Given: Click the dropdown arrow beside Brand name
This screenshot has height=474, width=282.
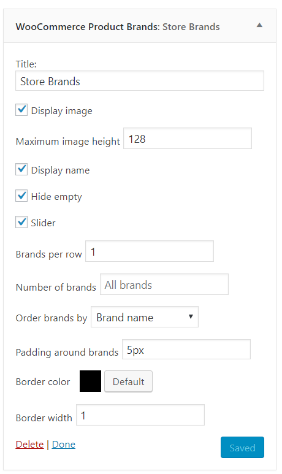Looking at the screenshot, I should (191, 316).
